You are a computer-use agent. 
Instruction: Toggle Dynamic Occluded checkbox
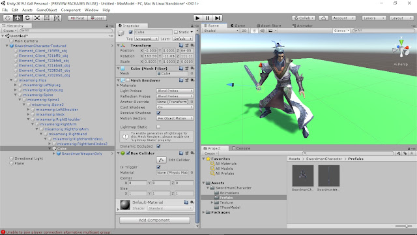click(x=159, y=146)
